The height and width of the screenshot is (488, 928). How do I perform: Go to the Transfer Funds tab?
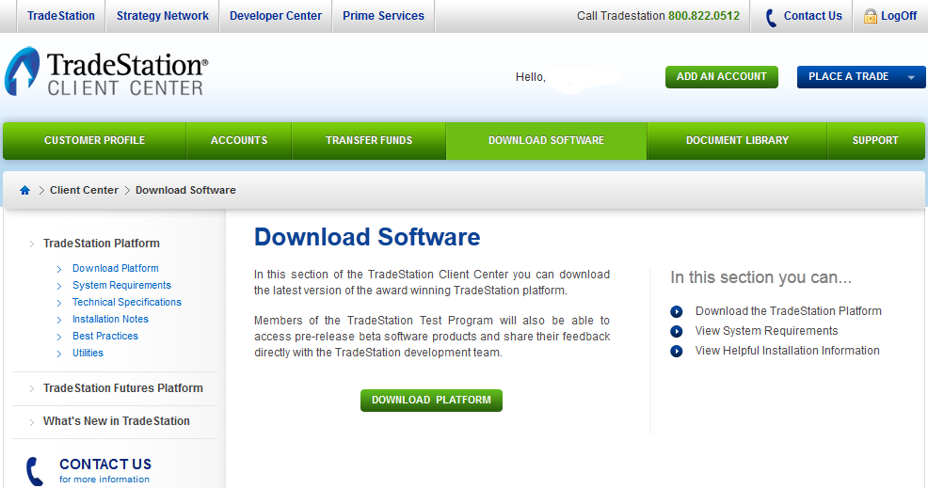point(369,141)
